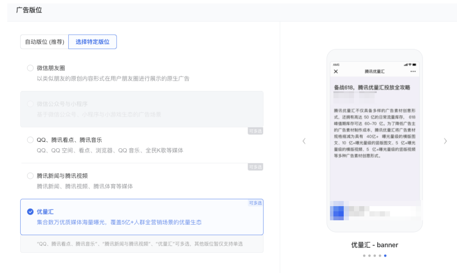Go to first carousel dot
This screenshot has height=273, width=457.
point(364,255)
